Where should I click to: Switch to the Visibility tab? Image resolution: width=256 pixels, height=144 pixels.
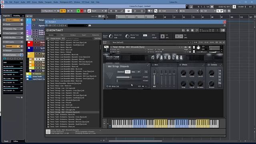17,16
